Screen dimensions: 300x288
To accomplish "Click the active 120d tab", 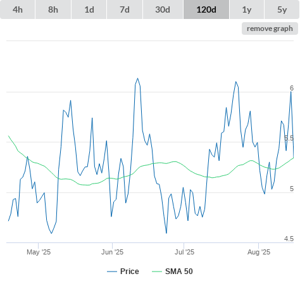I will (206, 9).
